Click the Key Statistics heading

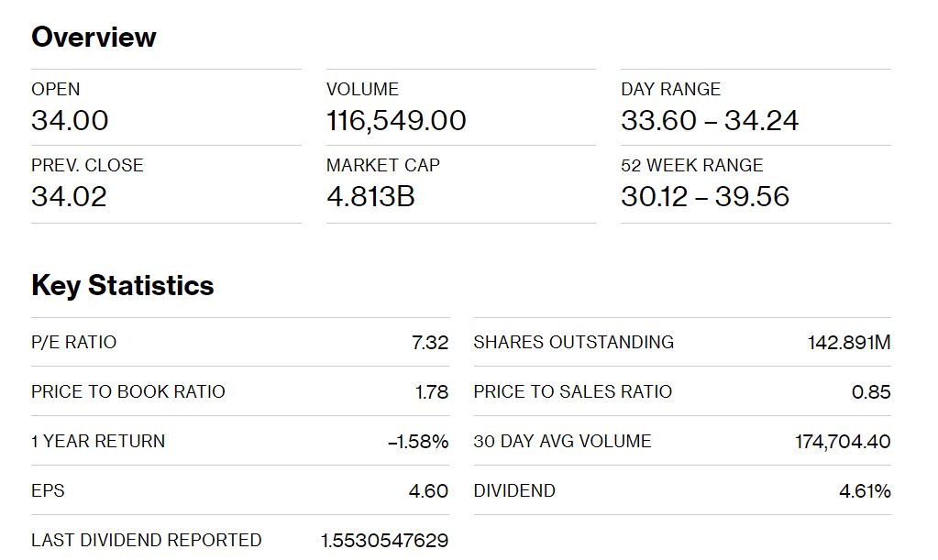122,286
